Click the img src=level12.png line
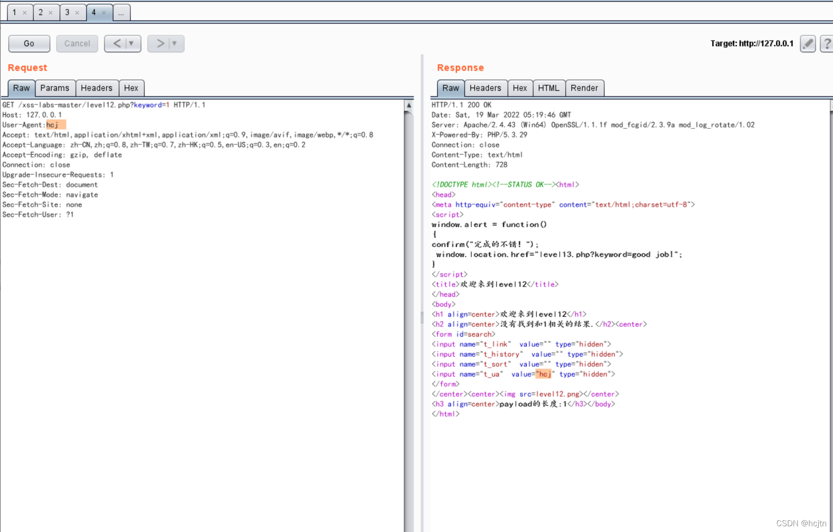Screen dimensions: 833x532 tap(525, 394)
